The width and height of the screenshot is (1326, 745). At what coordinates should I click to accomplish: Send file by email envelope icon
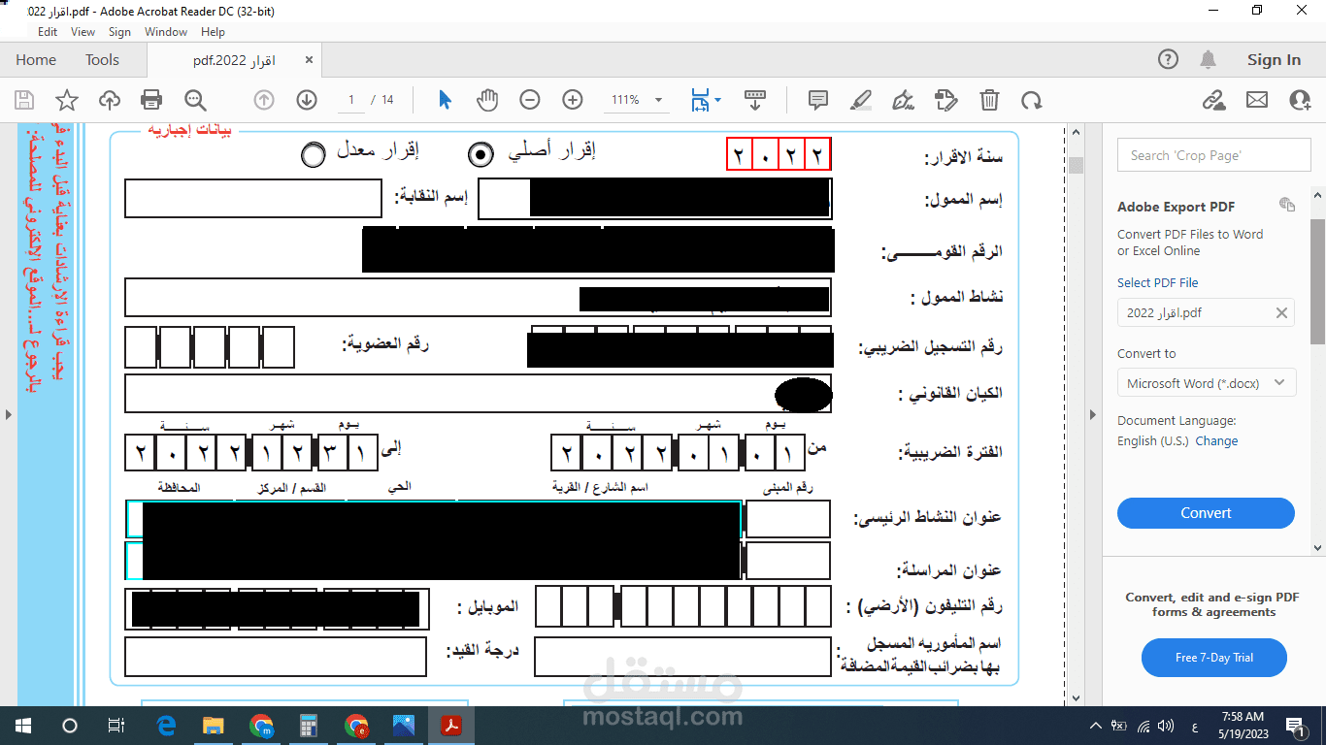point(1257,100)
